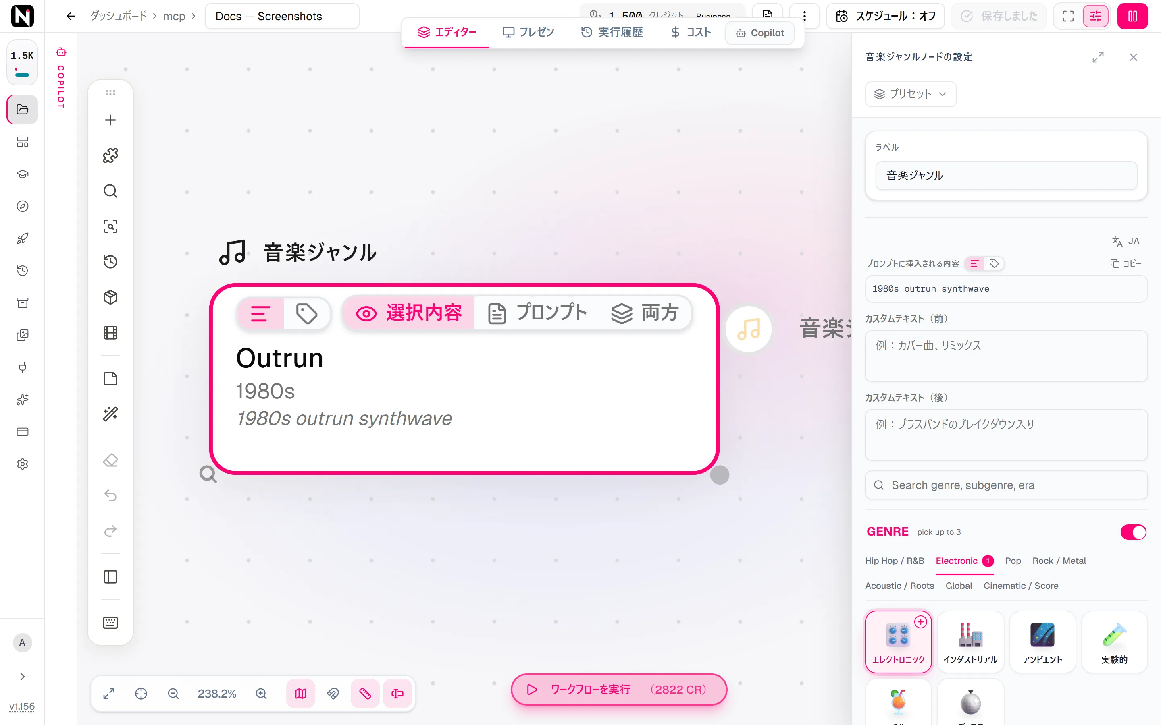Select the sticky note tool
Image resolution: width=1161 pixels, height=725 pixels.
click(x=110, y=379)
